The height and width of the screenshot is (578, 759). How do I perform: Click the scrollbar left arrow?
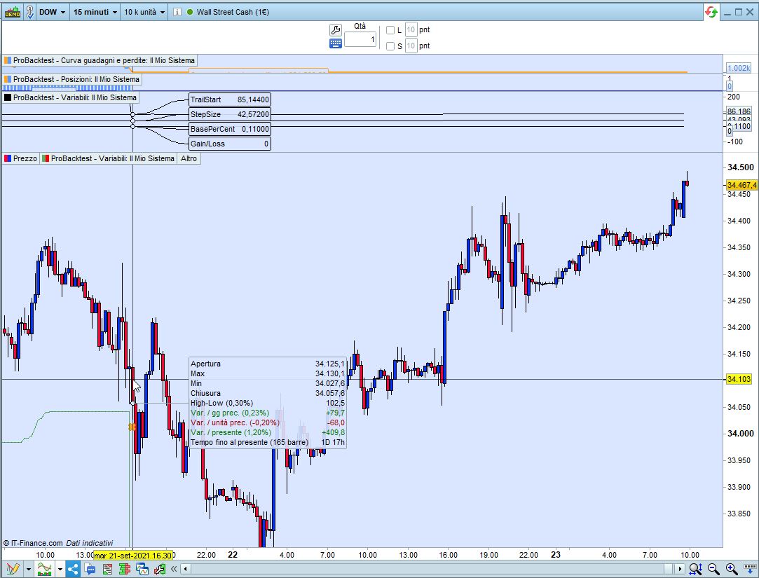tap(186, 569)
